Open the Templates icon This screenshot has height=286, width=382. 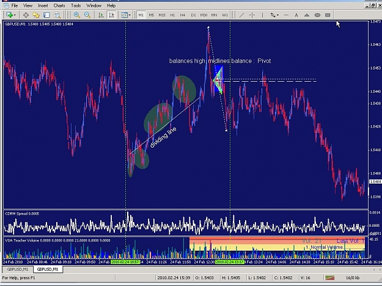(x=125, y=15)
